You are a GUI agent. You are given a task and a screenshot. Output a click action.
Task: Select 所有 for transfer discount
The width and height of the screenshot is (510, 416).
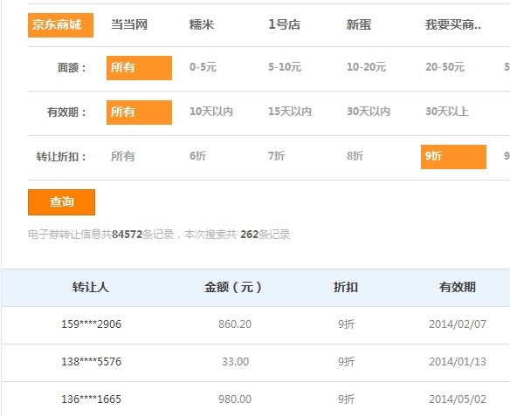pos(123,156)
